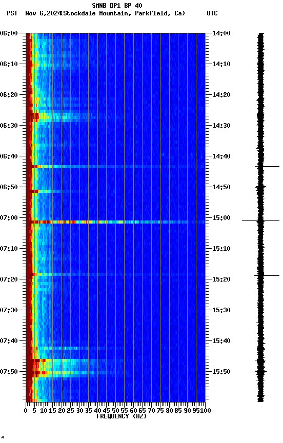Click the 14:20 UTC time label
Viewport: 283px width, 443px height.
pyautogui.click(x=221, y=95)
